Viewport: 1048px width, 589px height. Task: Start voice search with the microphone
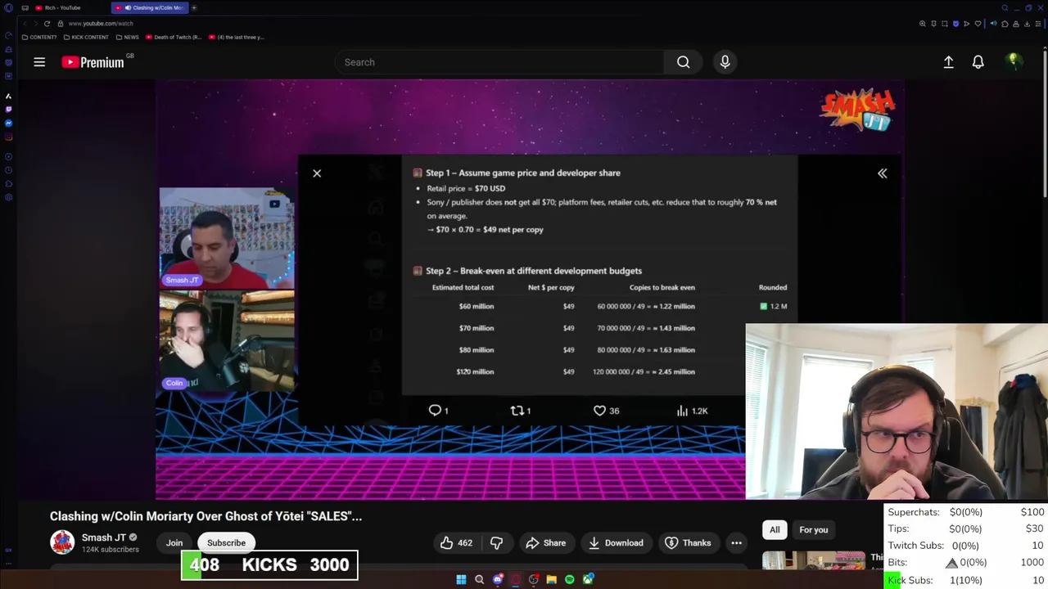[x=725, y=62]
